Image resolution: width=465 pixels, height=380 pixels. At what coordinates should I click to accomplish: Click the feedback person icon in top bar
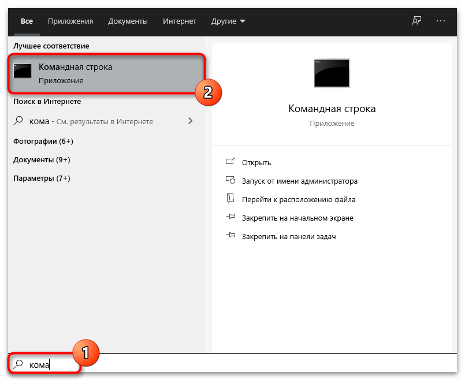tap(416, 21)
